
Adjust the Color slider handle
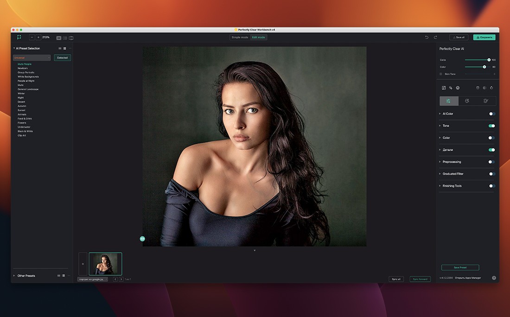click(484, 67)
